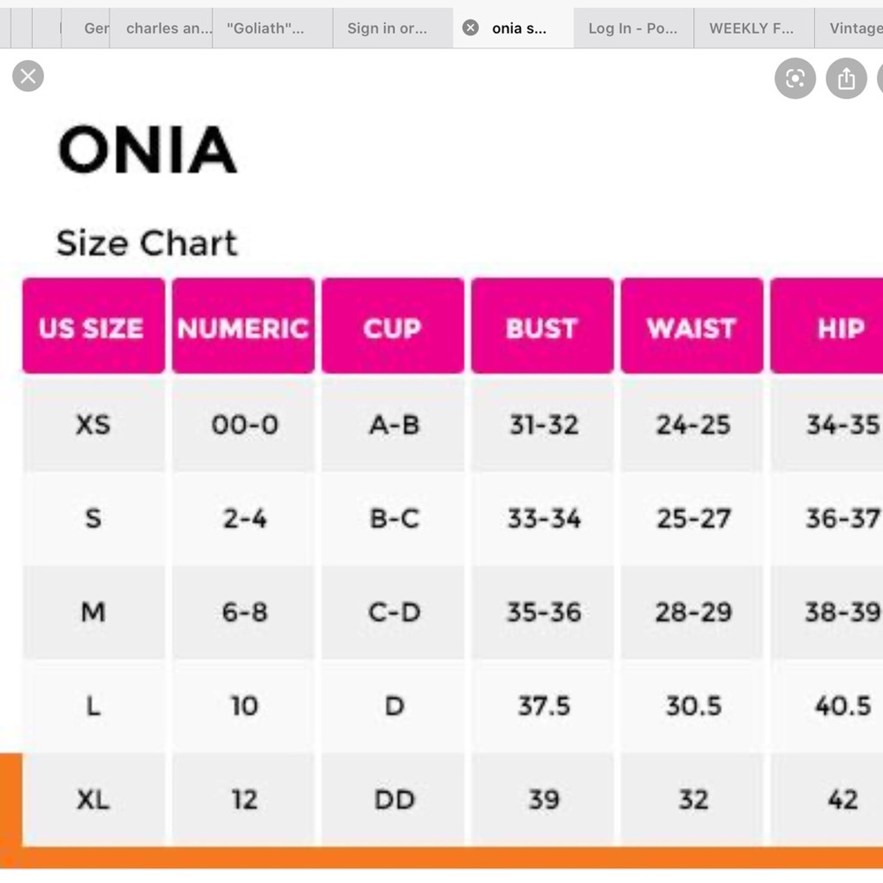
Task: Open the WEEKLY F... tab
Action: pos(754,28)
